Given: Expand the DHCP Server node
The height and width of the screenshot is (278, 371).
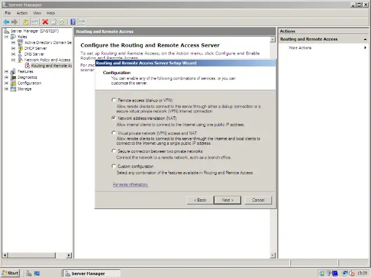Looking at the screenshot, I should click(13, 48).
